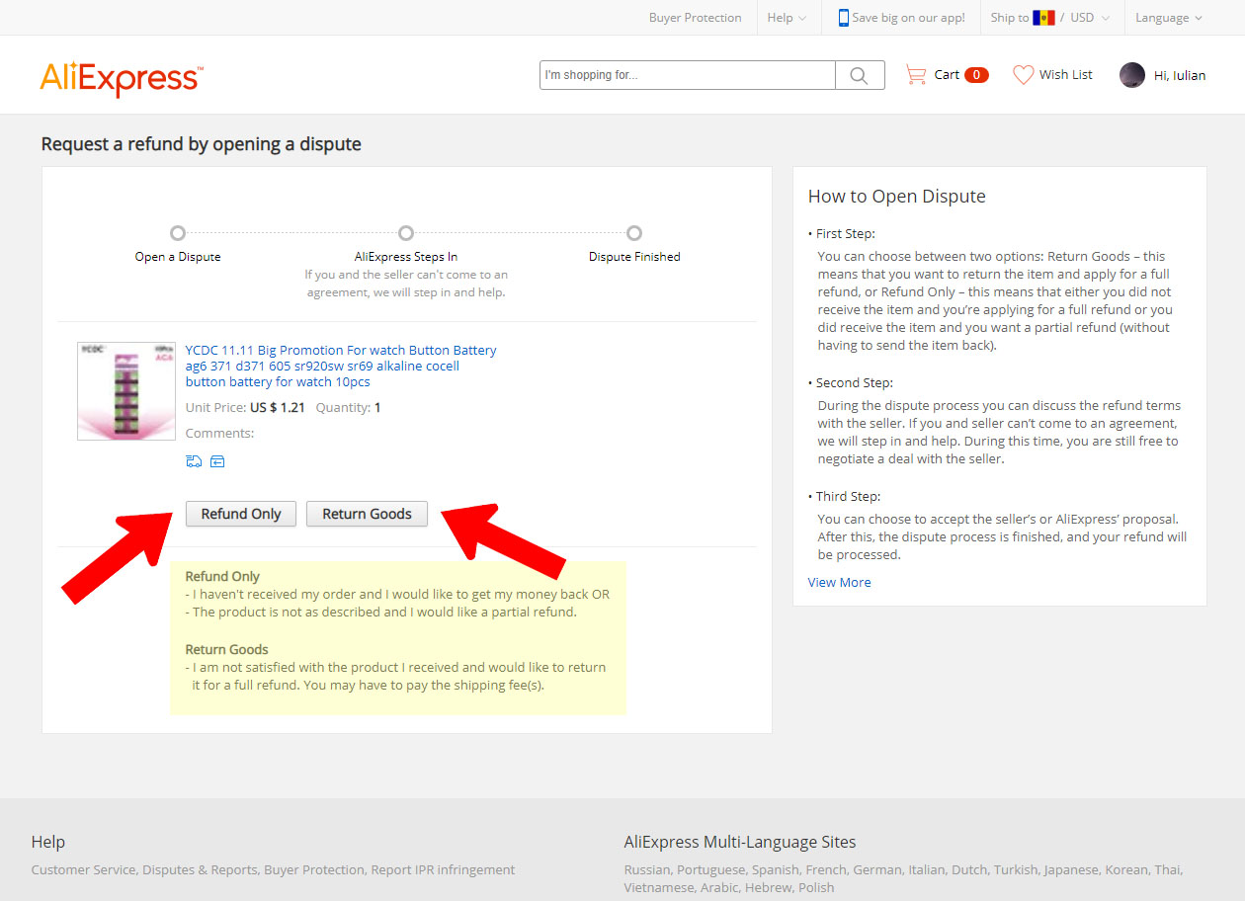Open 'Hi, Iulian' account menu
The height and width of the screenshot is (901, 1245).
point(1180,75)
